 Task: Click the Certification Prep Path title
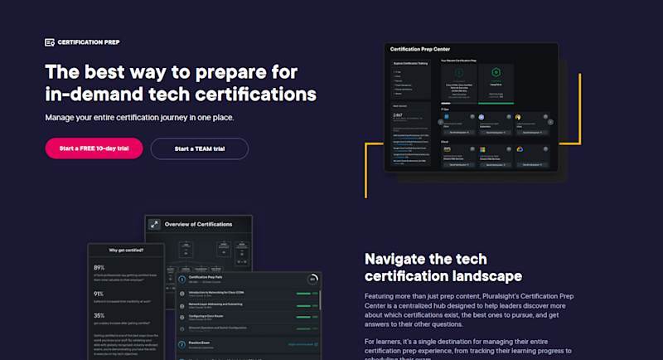[x=205, y=277]
